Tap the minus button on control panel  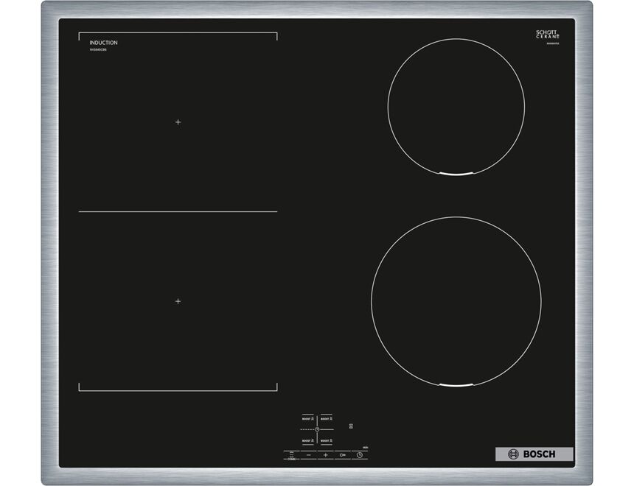pos(308,455)
